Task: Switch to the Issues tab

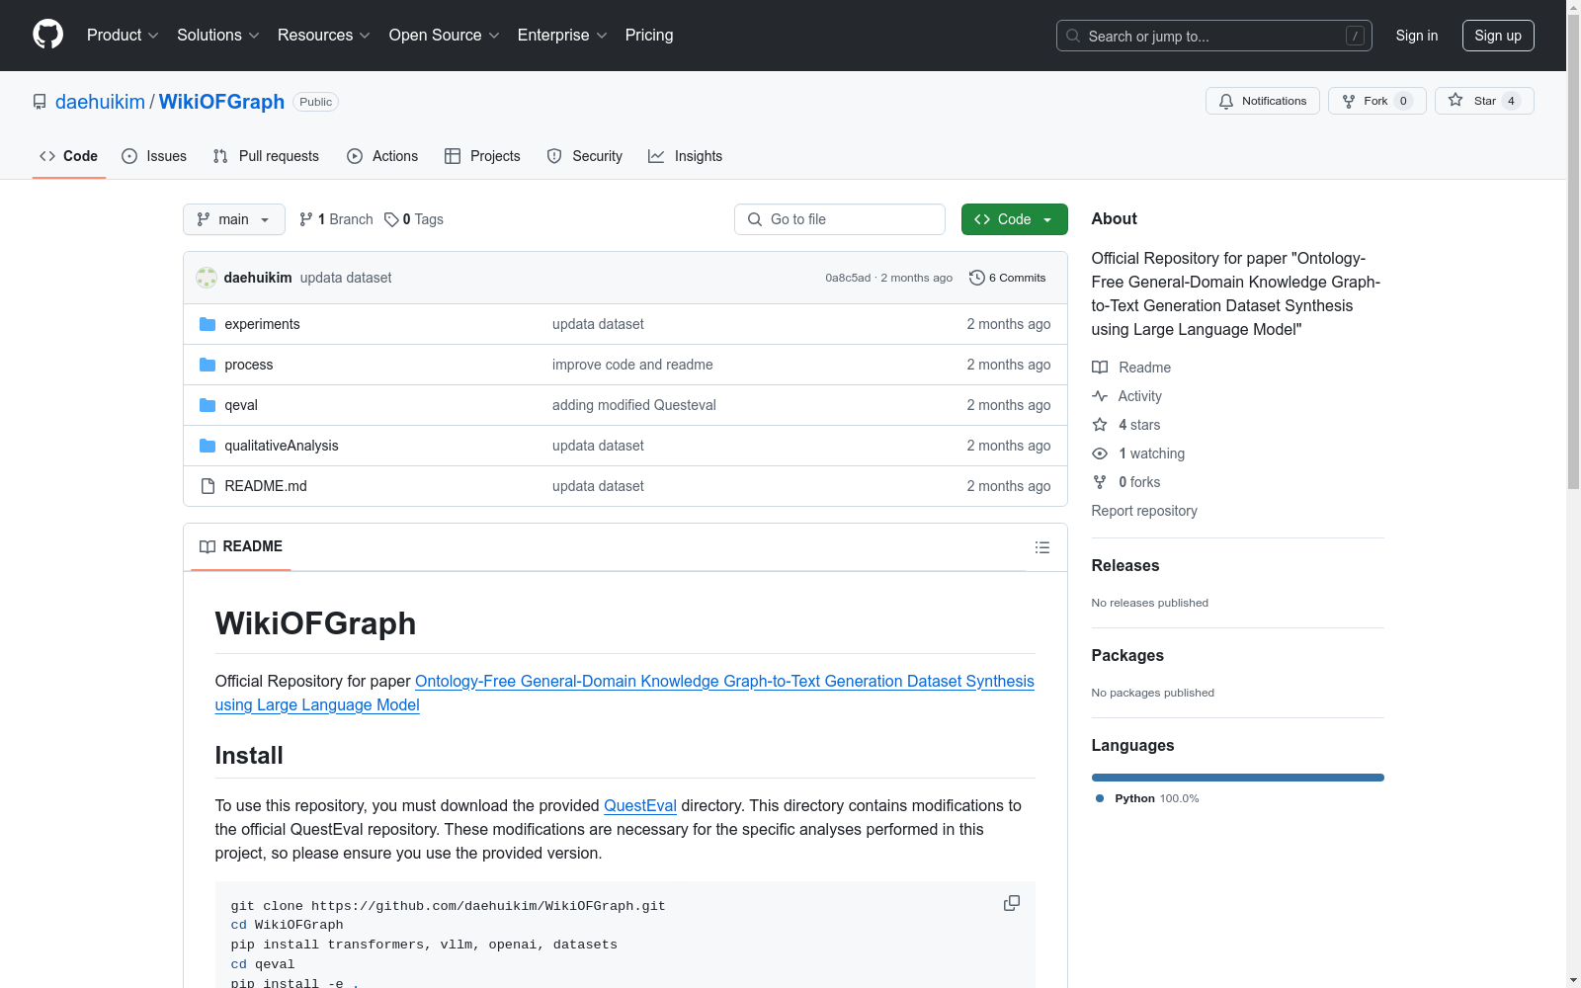Action: coord(154,156)
